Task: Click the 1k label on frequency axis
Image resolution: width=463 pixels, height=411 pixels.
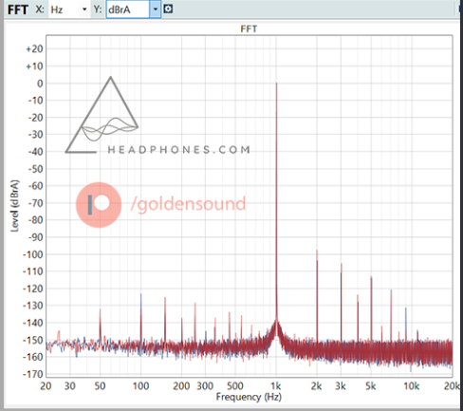Action: [276, 386]
